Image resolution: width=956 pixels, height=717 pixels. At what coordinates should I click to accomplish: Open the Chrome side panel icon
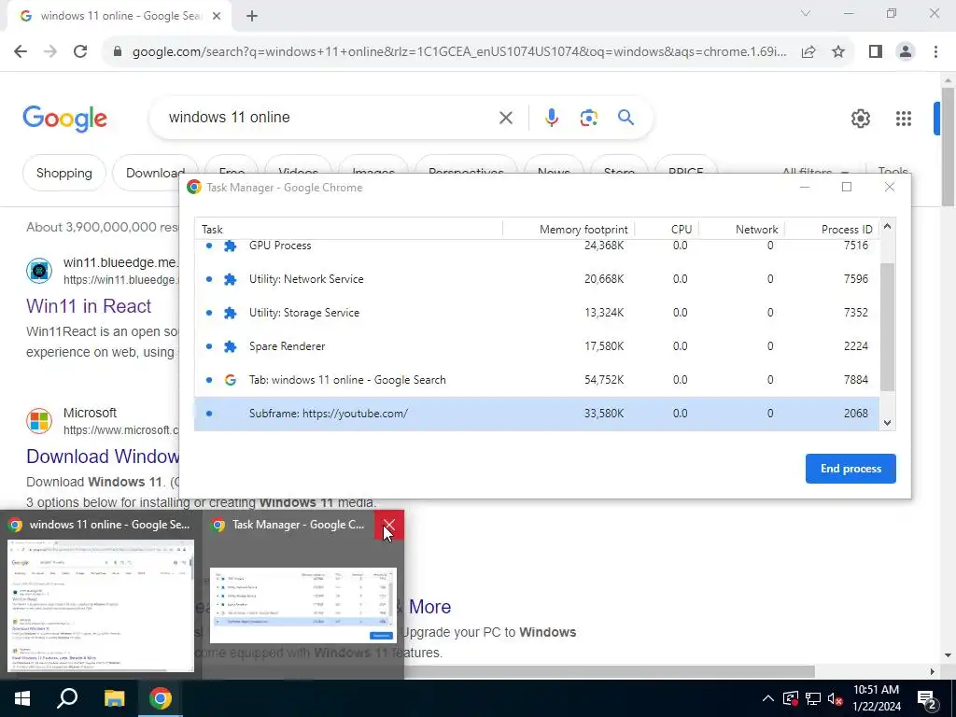tap(876, 52)
